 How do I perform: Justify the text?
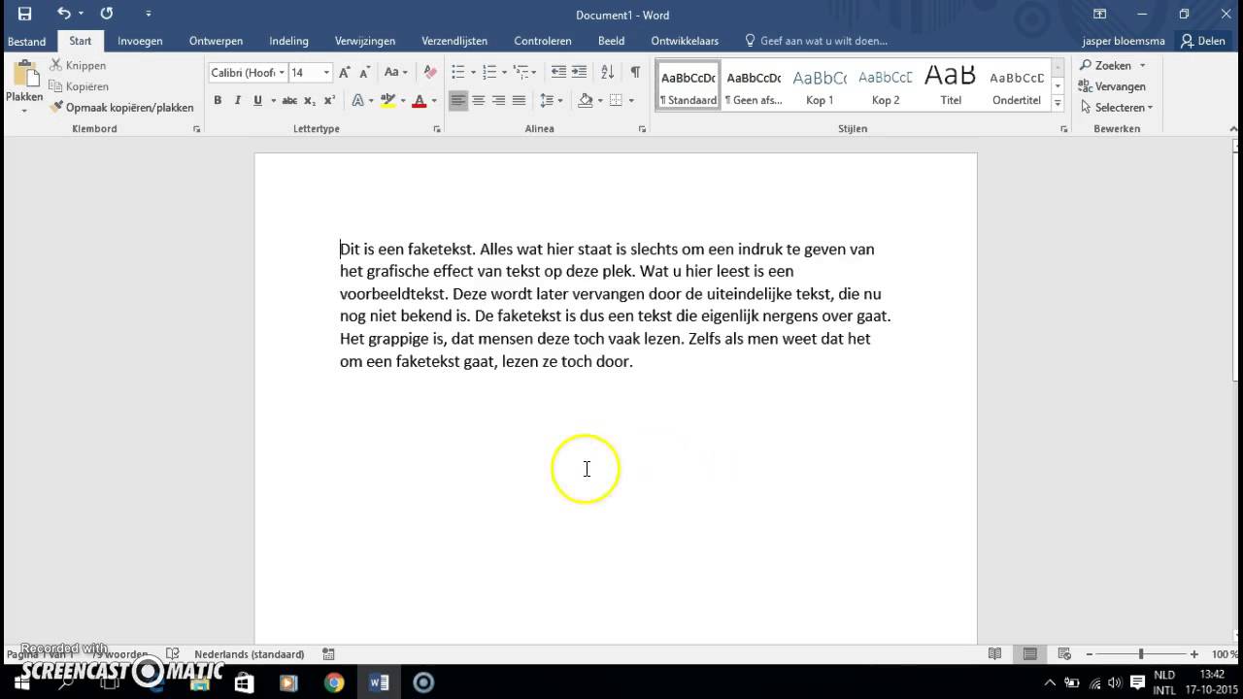point(519,100)
